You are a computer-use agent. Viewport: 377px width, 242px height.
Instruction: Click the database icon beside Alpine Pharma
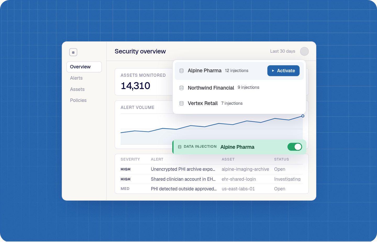tap(181, 71)
